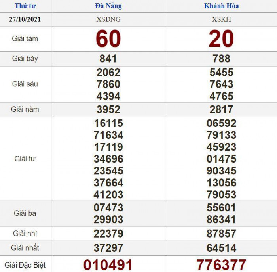
Task: Select Giải tư number 34696
Action: click(108, 159)
